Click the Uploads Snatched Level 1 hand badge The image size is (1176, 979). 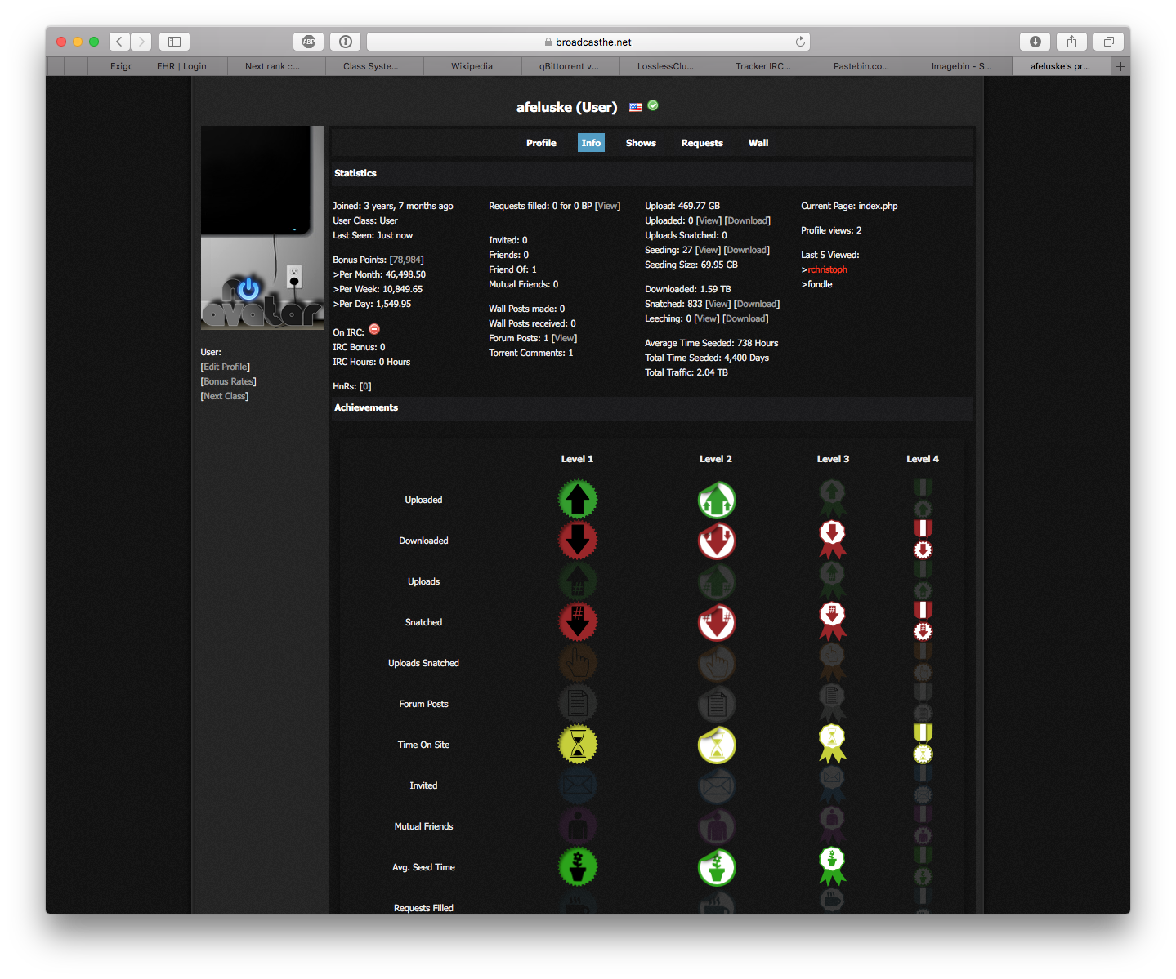[578, 663]
